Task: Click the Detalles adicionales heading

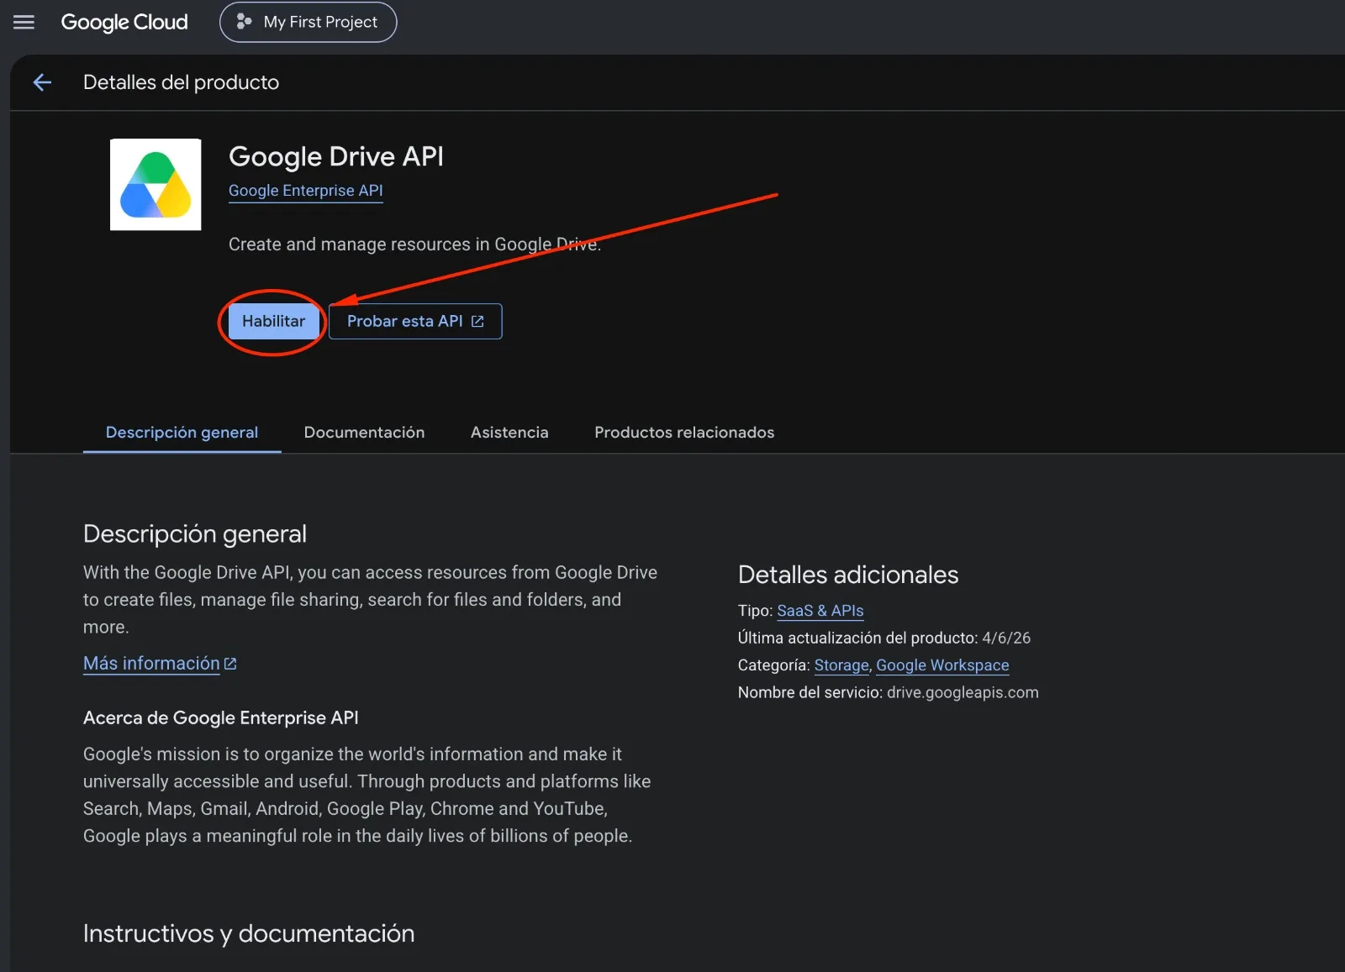Action: pyautogui.click(x=848, y=575)
